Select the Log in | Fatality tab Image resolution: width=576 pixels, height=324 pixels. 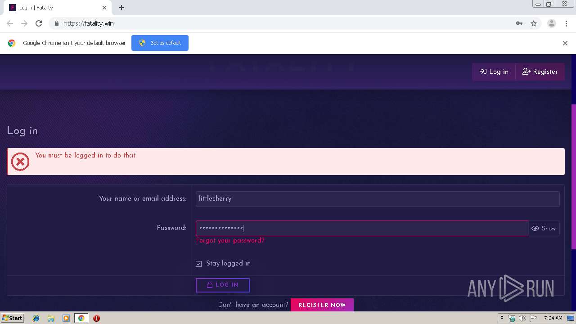58,8
